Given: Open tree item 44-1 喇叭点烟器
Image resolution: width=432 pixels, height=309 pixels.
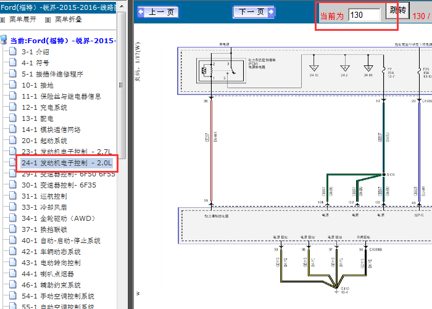Looking at the screenshot, I should (48, 274).
